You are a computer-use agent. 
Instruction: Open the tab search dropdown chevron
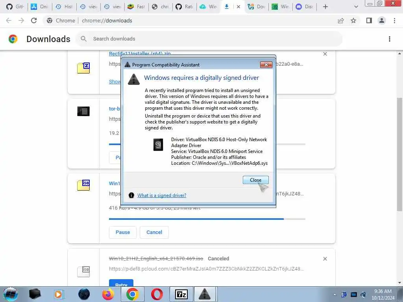[x=356, y=7]
